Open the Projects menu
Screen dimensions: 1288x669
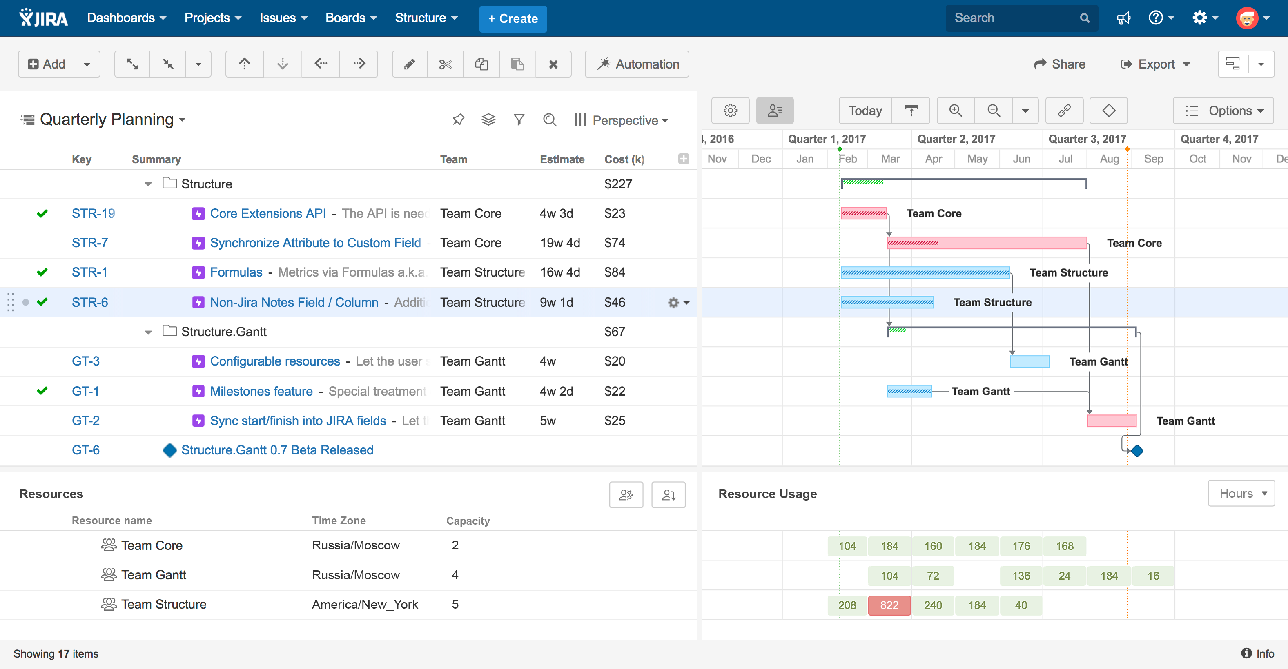pyautogui.click(x=212, y=18)
